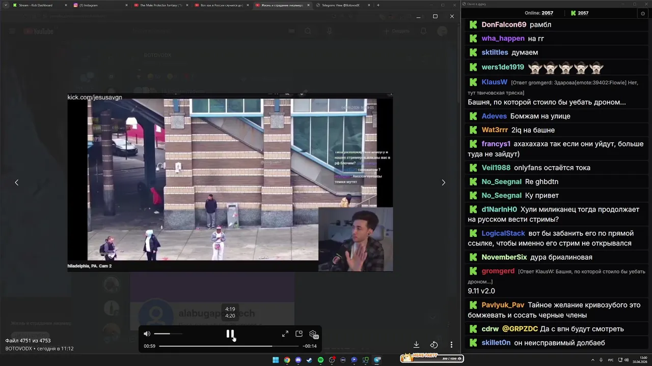Image resolution: width=652 pixels, height=366 pixels.
Task: Open chat window settings icon top right
Action: pyautogui.click(x=643, y=13)
